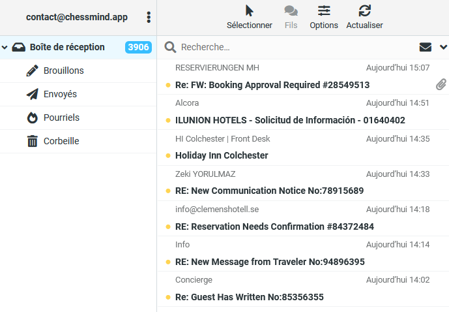Image resolution: width=449 pixels, height=312 pixels.
Task: Open RE: New Message from Traveler No:94896395
Action: pyautogui.click(x=270, y=262)
